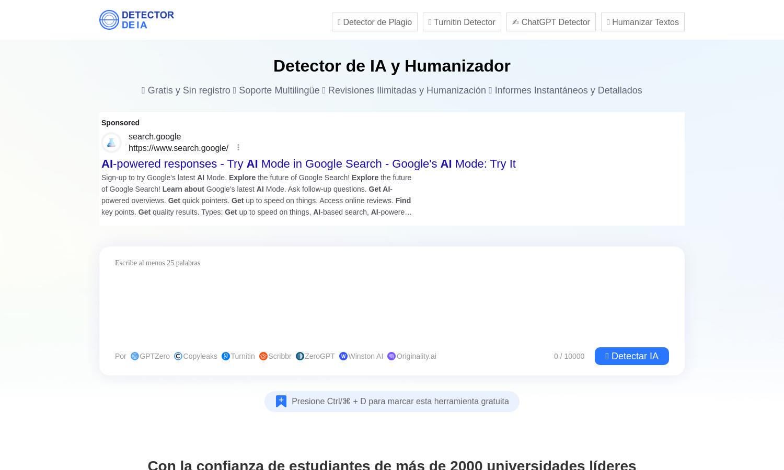Click the Copyleaks label text
This screenshot has height=470, width=784.
[200, 356]
